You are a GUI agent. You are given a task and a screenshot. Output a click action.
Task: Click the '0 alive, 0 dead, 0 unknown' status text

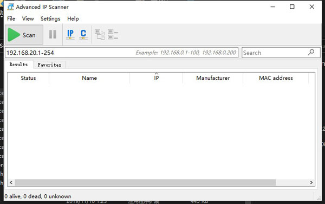pyautogui.click(x=38, y=196)
